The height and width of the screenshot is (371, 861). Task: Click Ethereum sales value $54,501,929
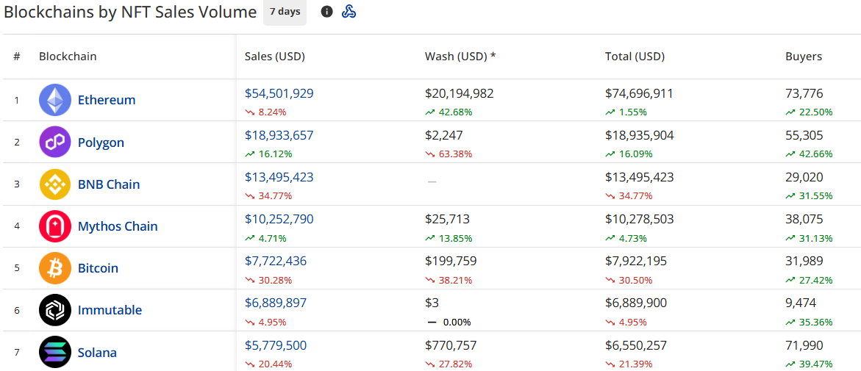pos(279,93)
